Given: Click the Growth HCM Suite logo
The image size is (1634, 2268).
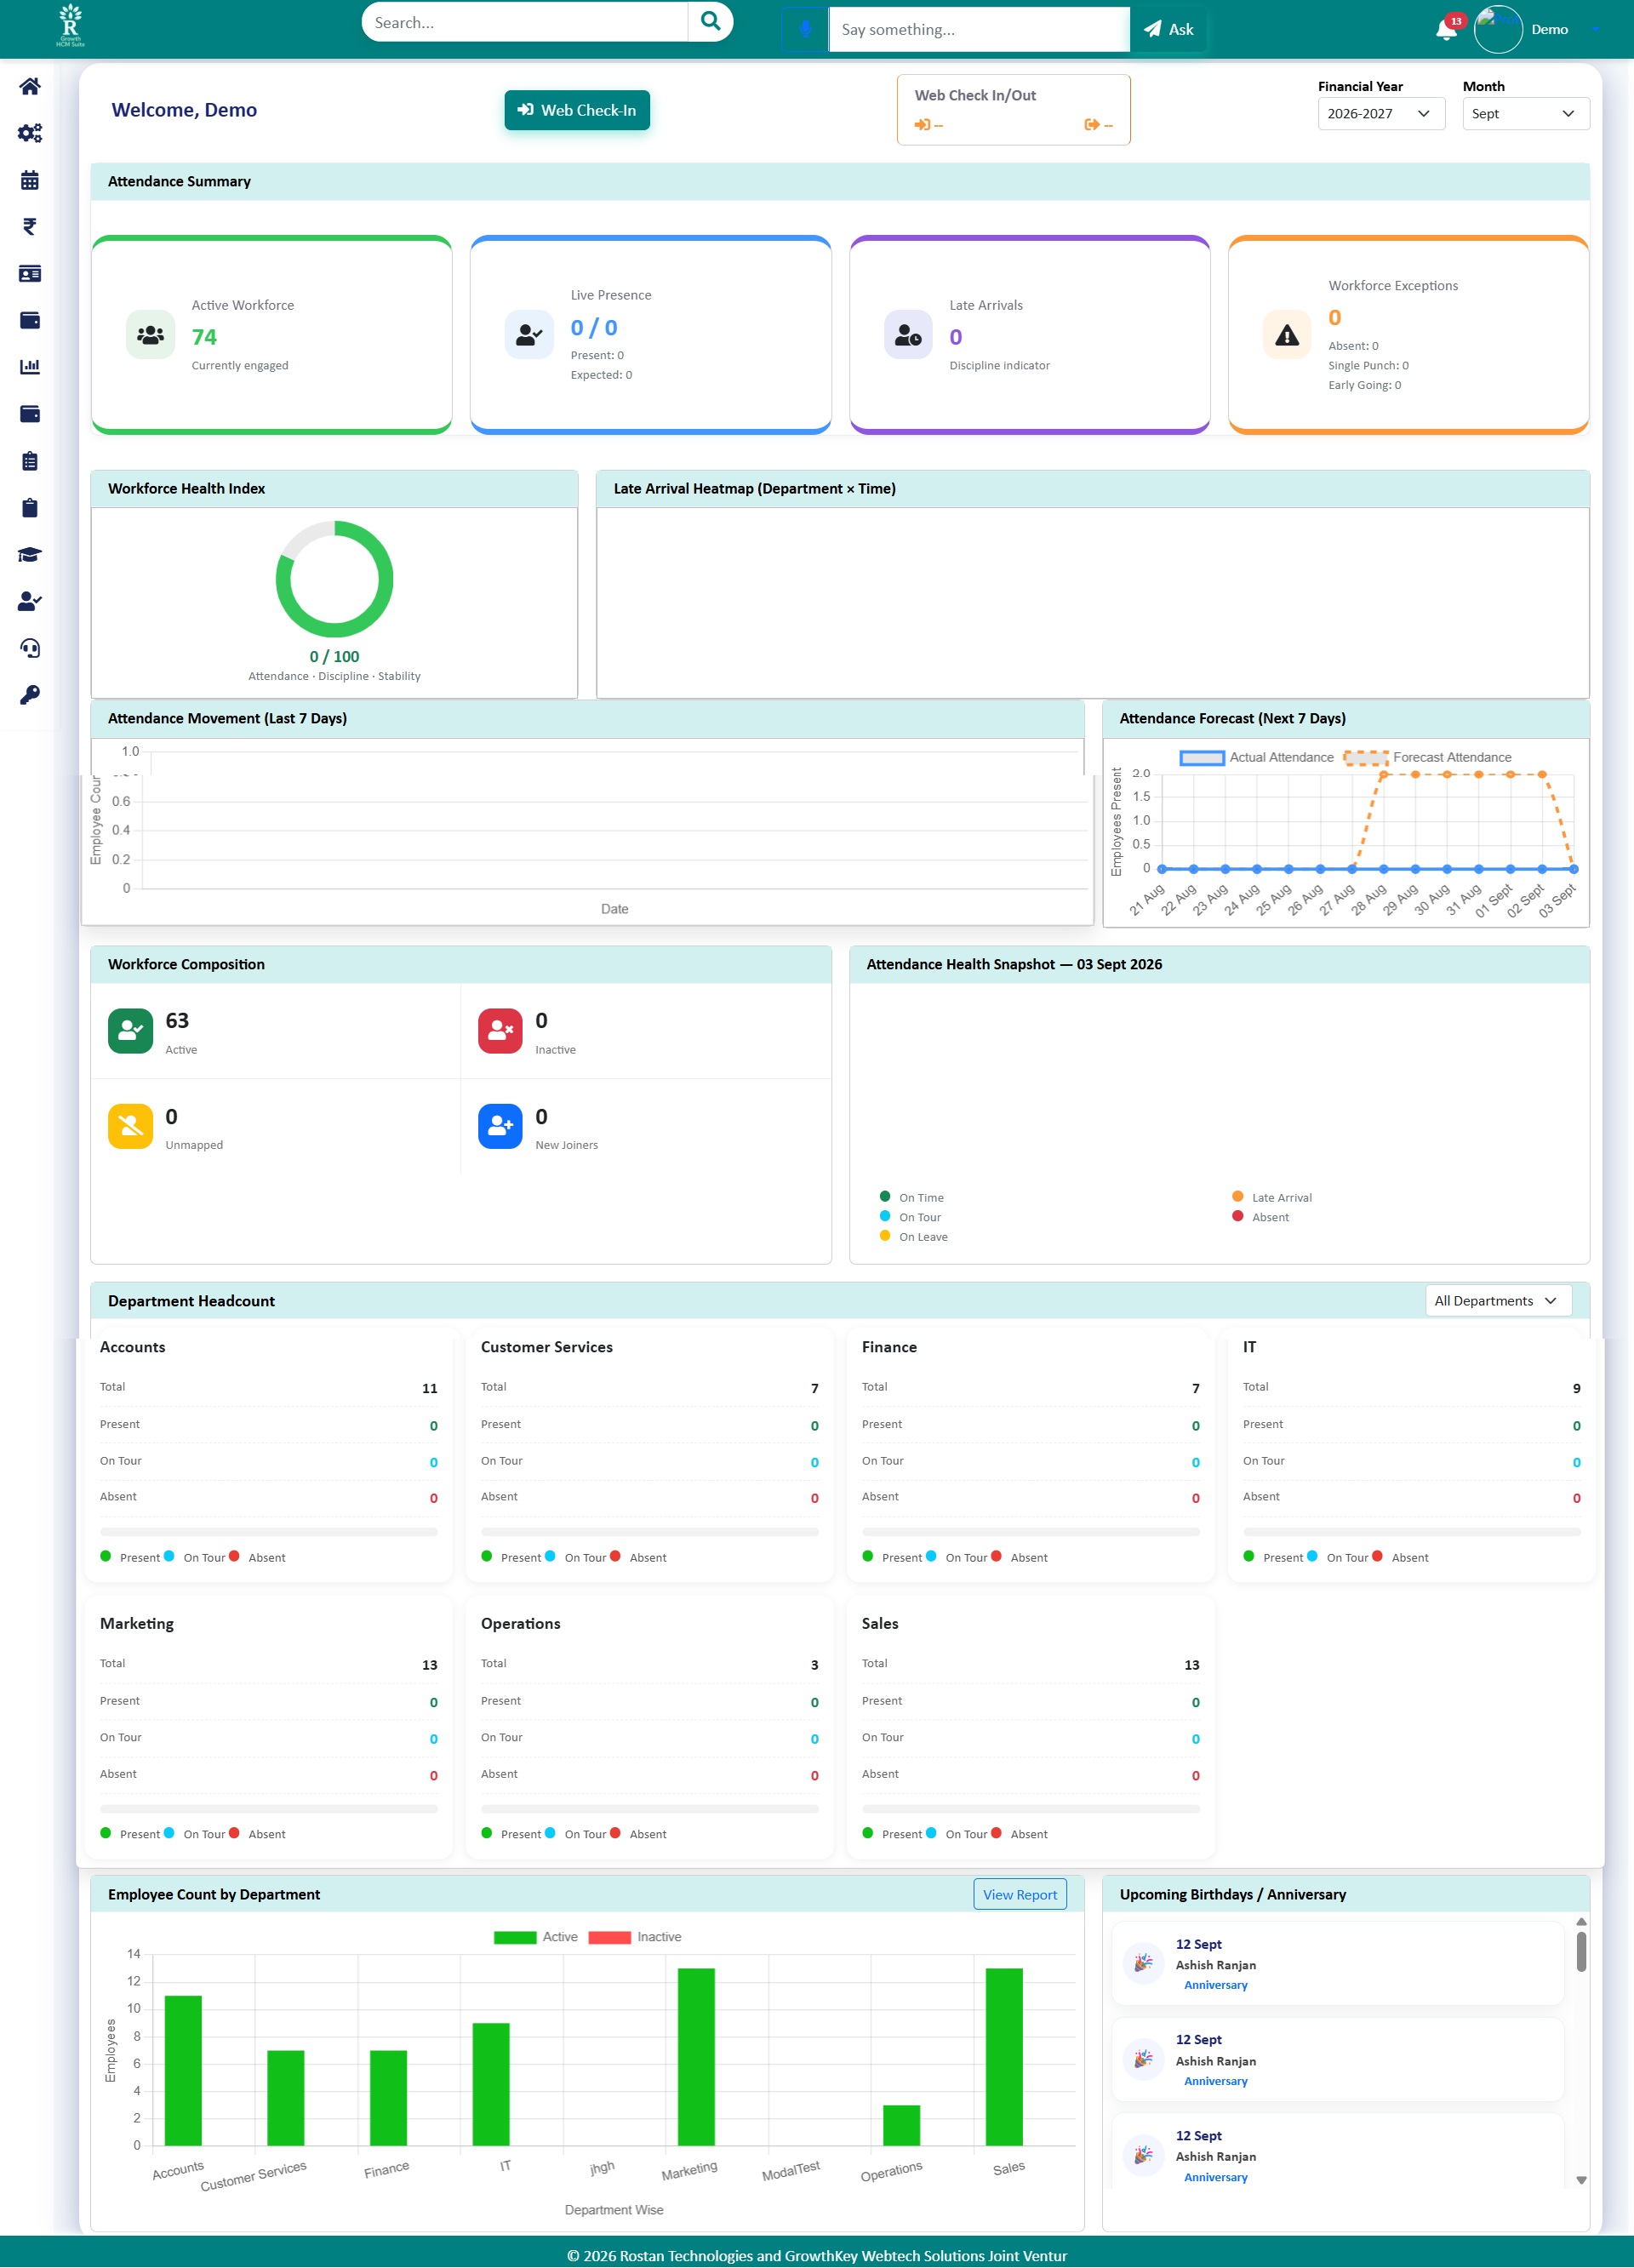Looking at the screenshot, I should (70, 27).
